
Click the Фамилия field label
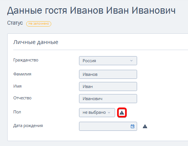[22, 74]
